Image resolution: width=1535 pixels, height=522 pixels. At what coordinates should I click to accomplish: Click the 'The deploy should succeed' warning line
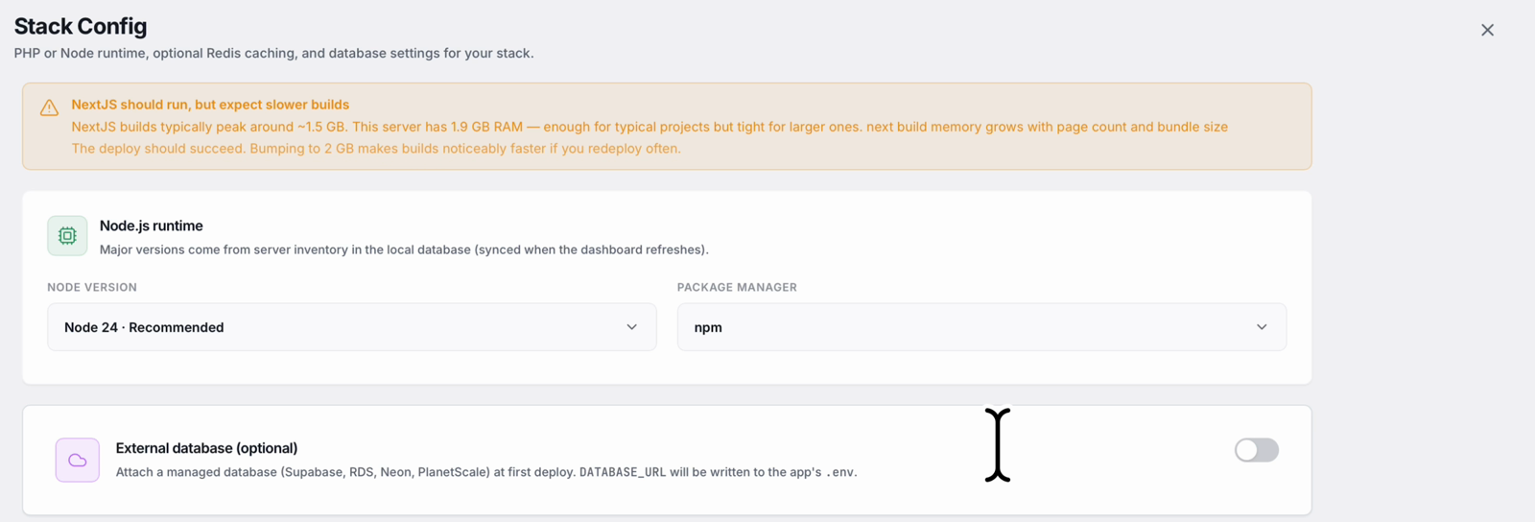pos(376,149)
